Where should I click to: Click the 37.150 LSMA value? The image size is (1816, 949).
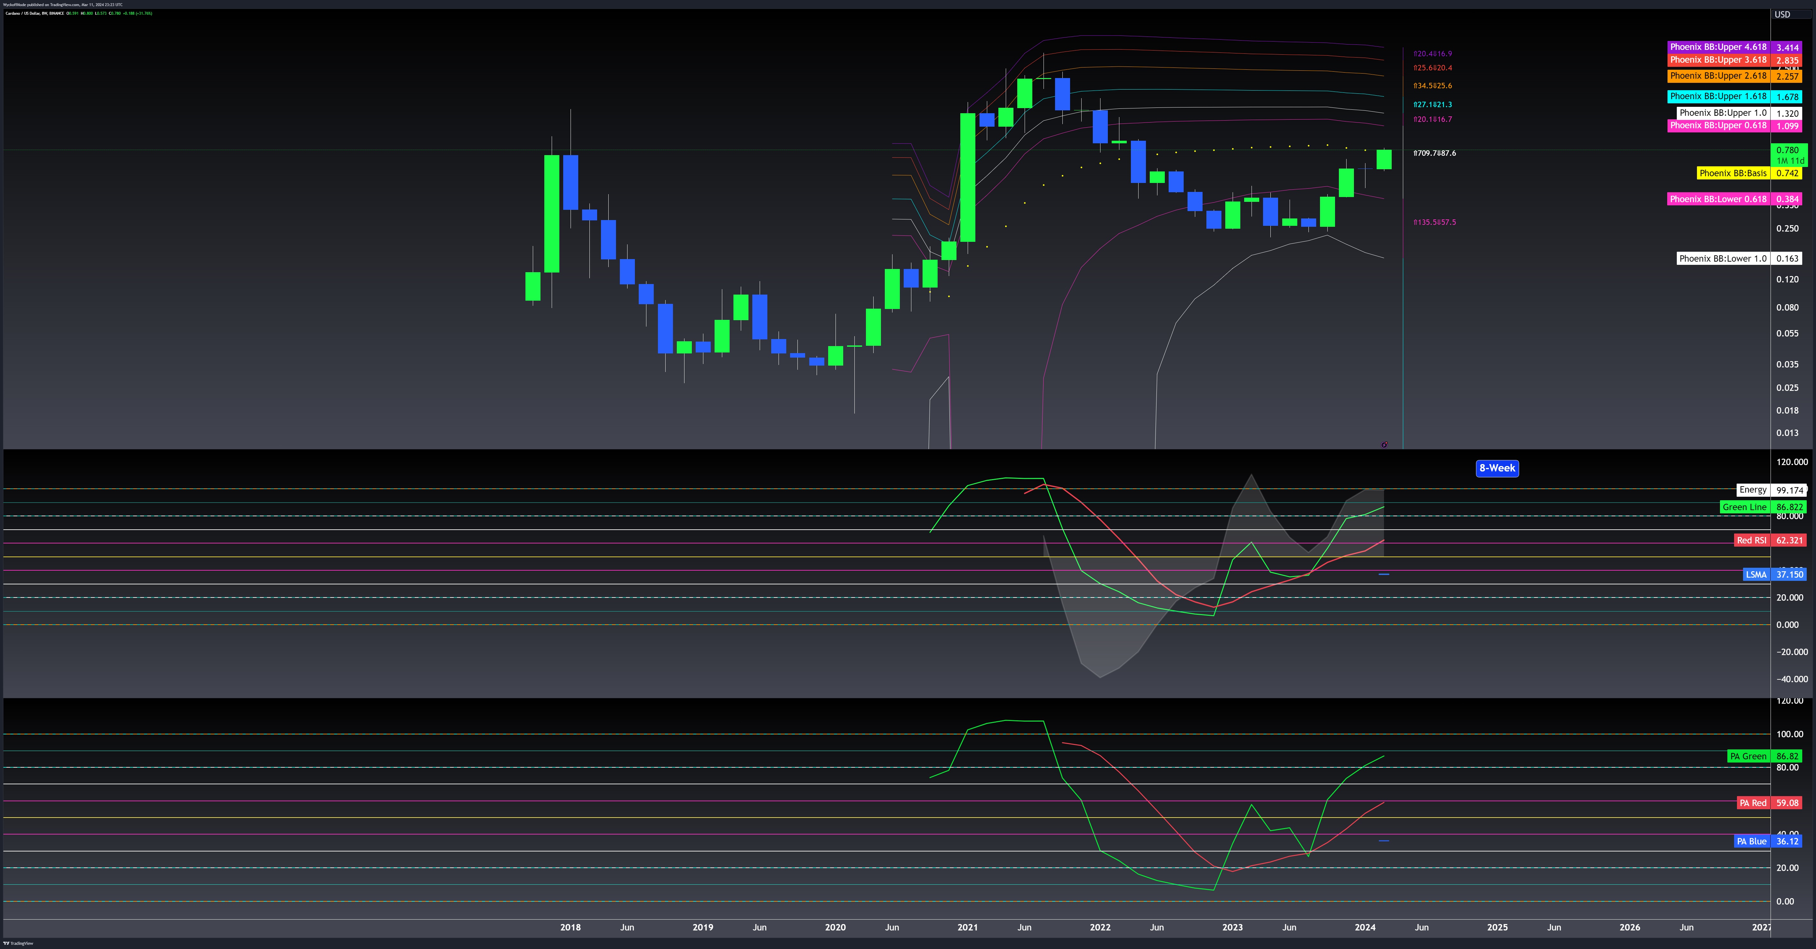[1789, 575]
